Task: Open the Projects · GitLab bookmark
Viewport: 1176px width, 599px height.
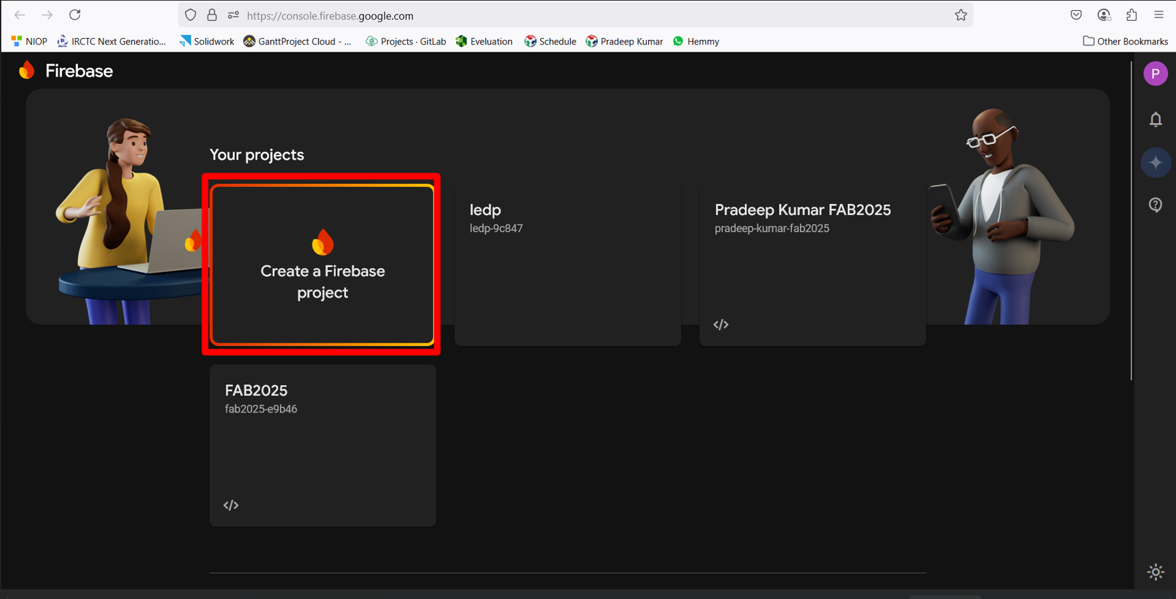Action: [x=406, y=41]
